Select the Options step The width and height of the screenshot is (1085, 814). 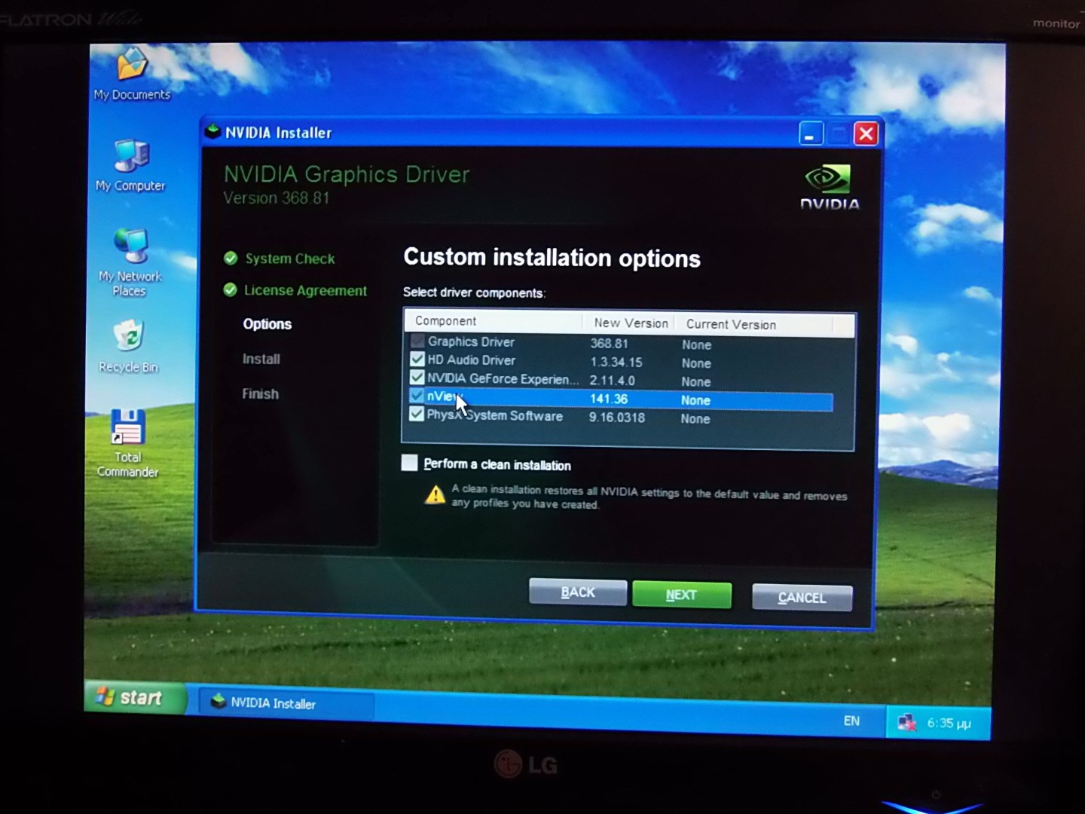pos(267,324)
